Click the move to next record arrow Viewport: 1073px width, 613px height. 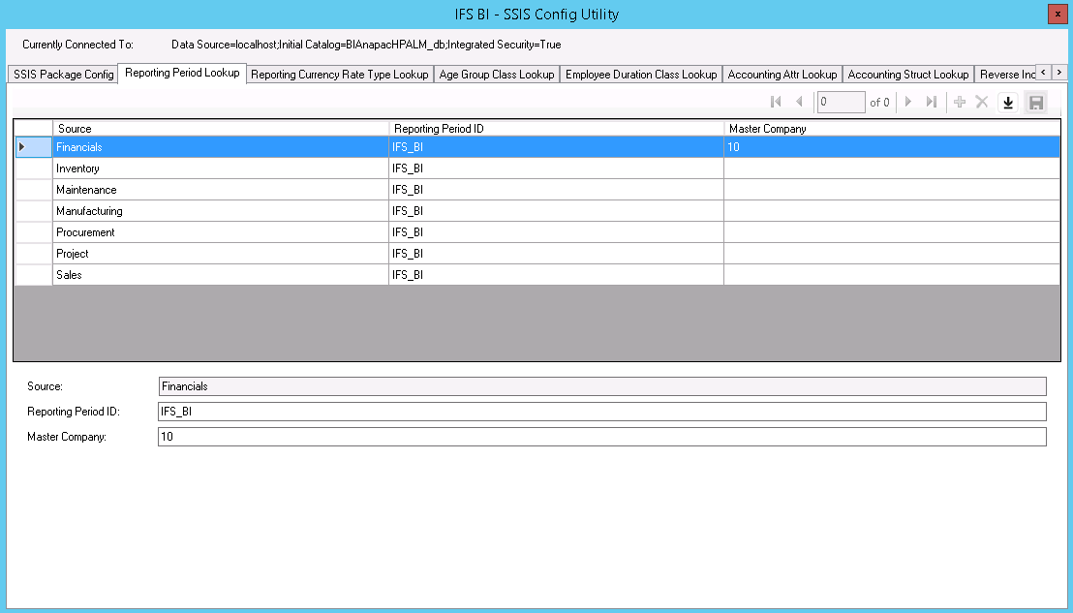[x=908, y=102]
